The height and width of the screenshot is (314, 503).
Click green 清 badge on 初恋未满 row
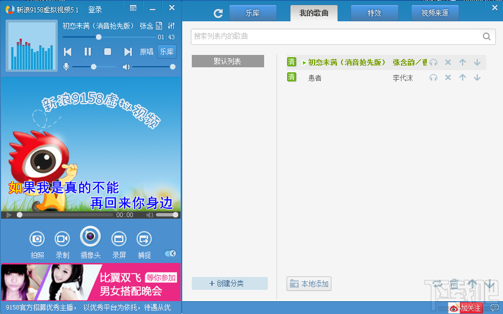pos(291,62)
